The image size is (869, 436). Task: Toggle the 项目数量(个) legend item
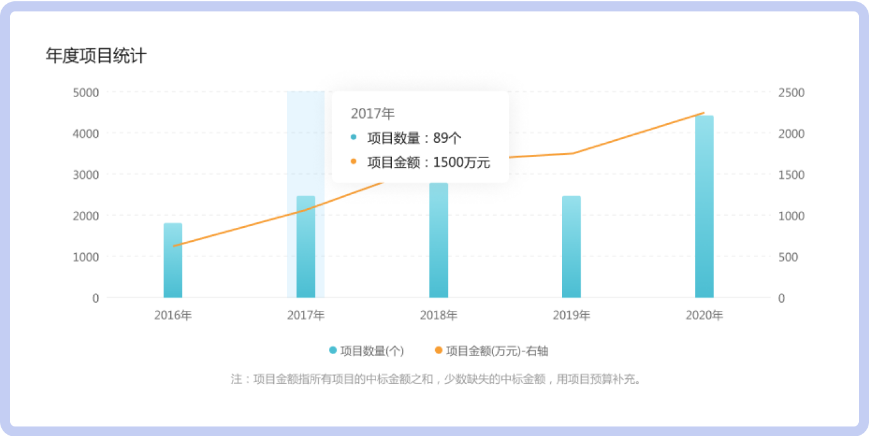coord(367,350)
